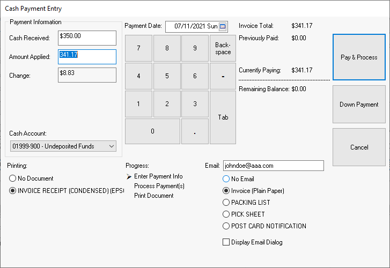Click the Pay & Process button
This screenshot has width=390, height=268.
pos(359,57)
